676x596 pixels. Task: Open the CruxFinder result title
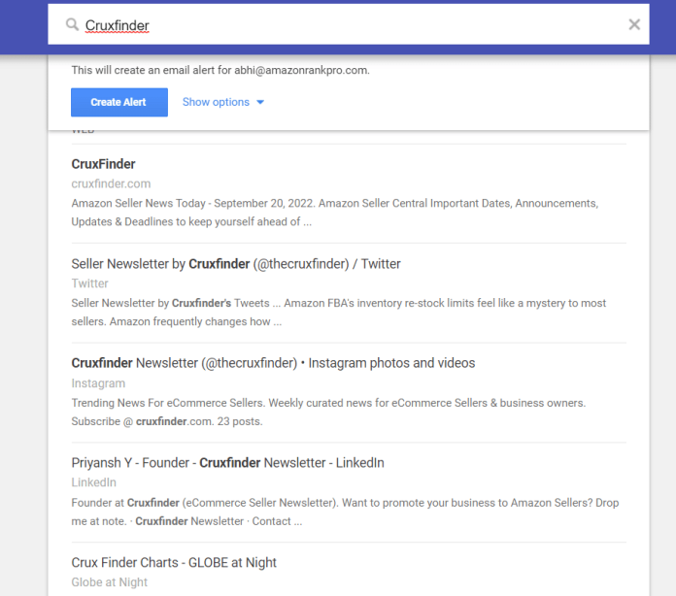coord(103,164)
